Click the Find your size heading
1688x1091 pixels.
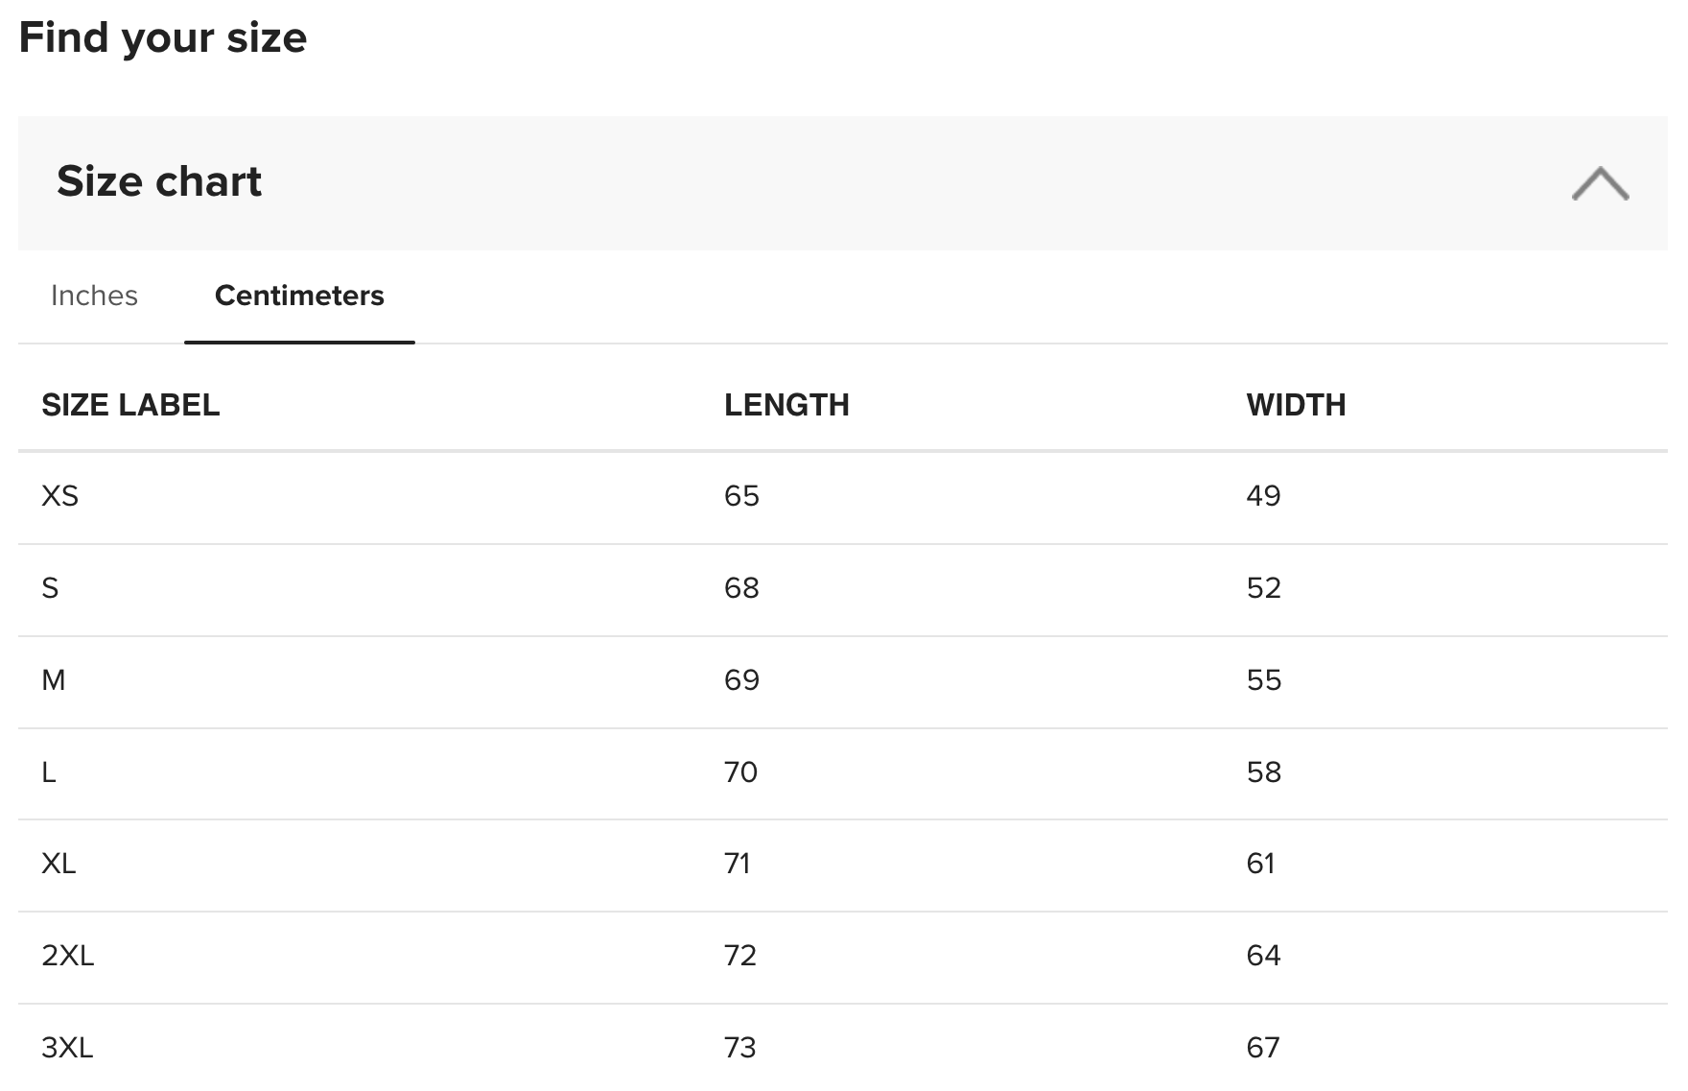click(x=163, y=39)
